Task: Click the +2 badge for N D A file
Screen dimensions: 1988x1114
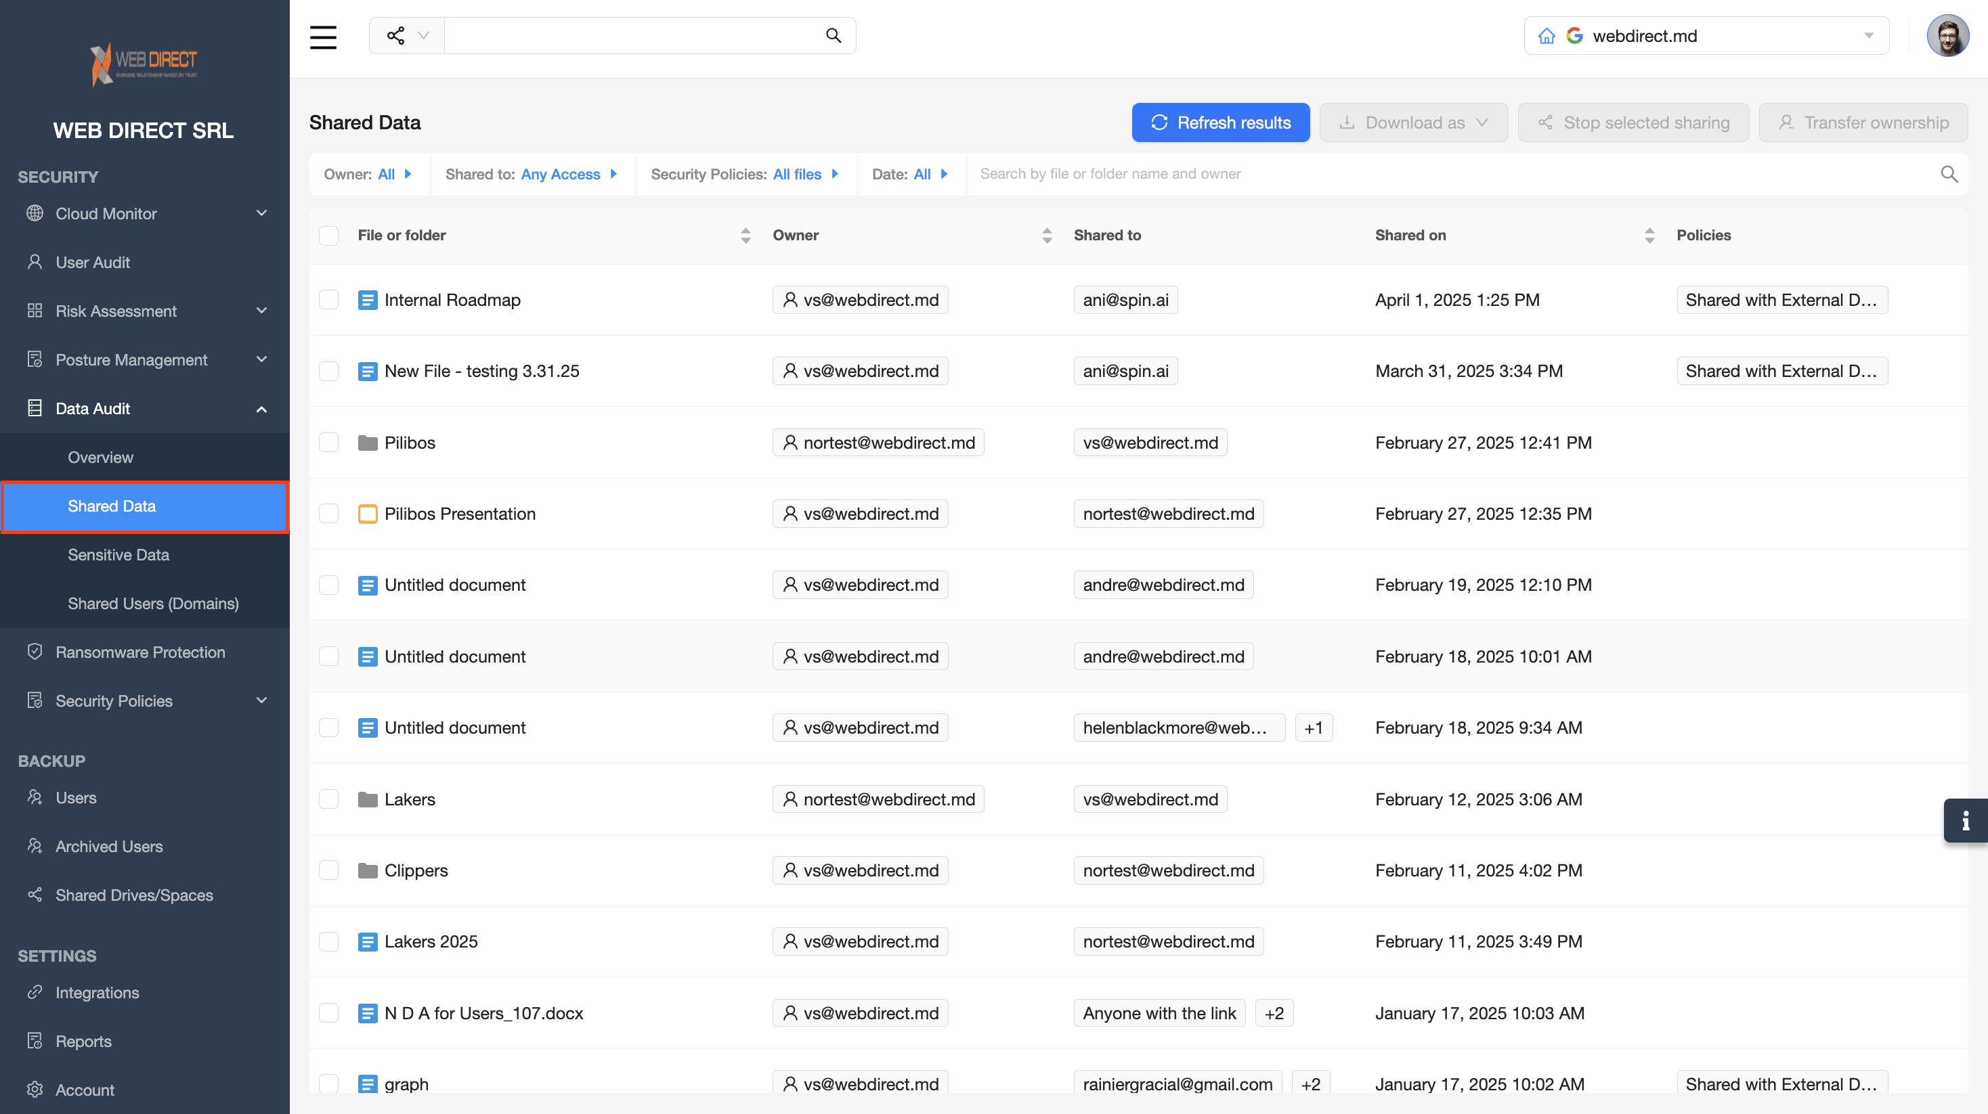Action: click(1274, 1013)
